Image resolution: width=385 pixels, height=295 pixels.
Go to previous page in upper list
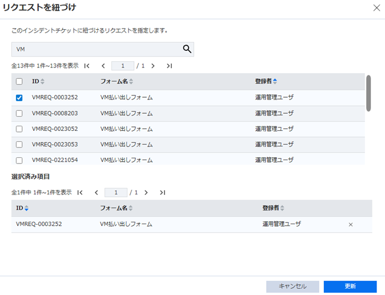click(x=103, y=66)
